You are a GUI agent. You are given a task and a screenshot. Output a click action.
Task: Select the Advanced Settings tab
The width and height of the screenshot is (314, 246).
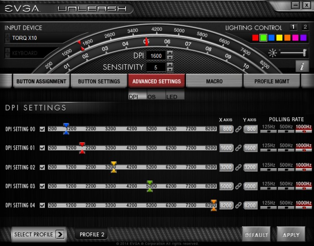pos(157,81)
